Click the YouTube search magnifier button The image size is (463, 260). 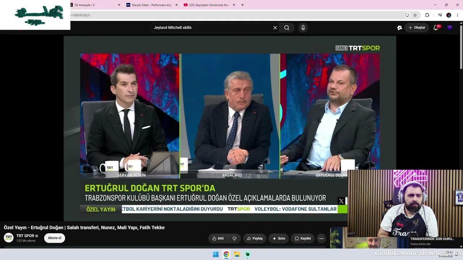(287, 28)
